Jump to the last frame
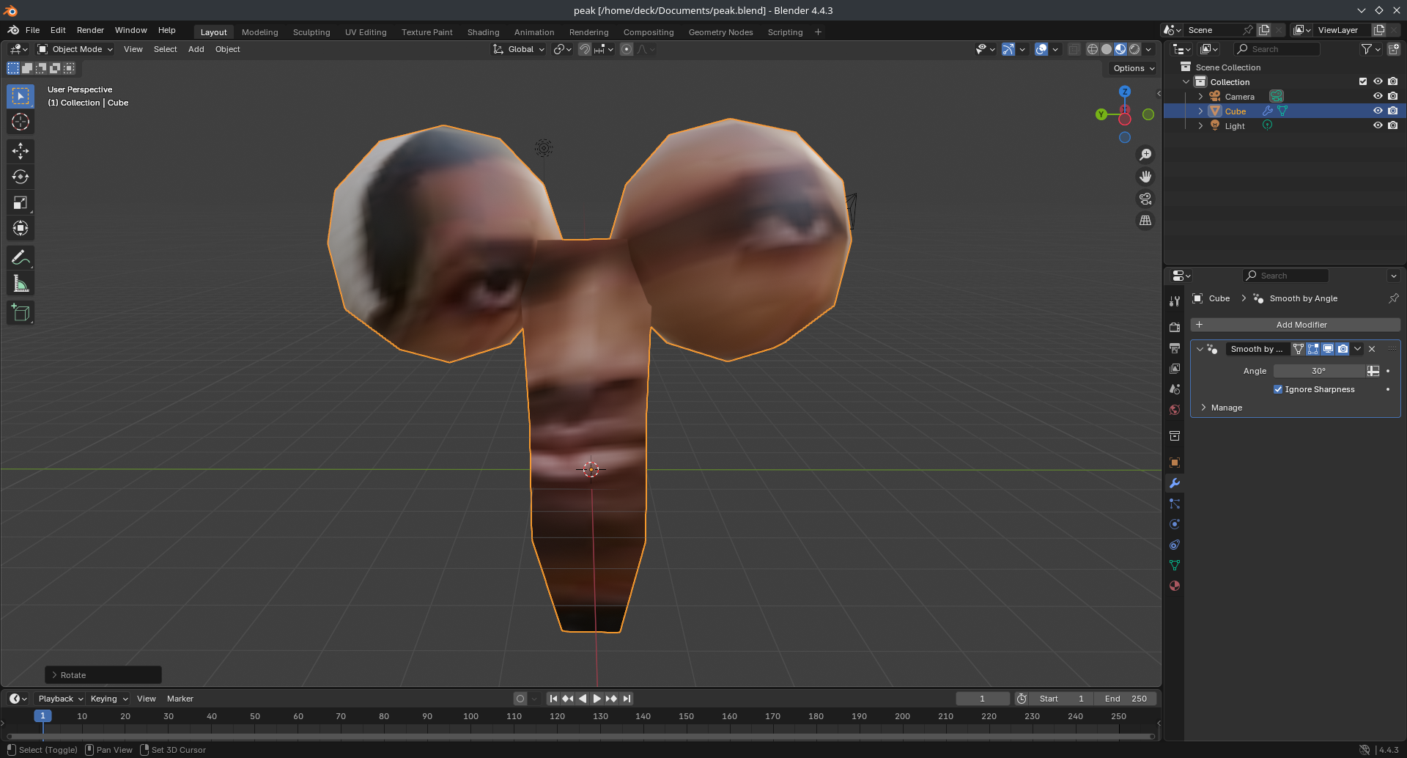 coord(627,699)
